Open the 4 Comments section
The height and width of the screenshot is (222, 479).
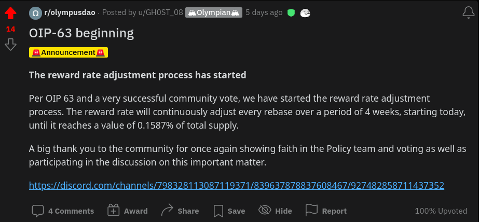coord(63,211)
